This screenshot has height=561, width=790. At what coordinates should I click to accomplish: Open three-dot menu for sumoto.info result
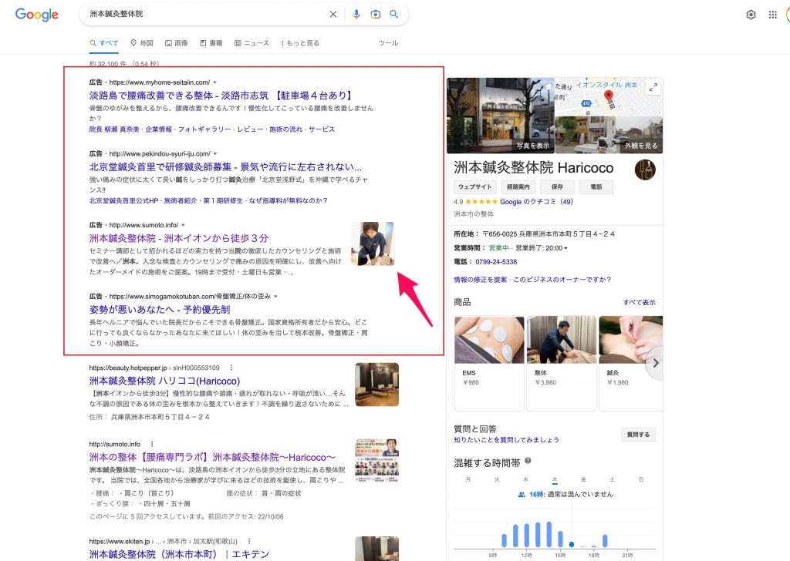click(152, 445)
